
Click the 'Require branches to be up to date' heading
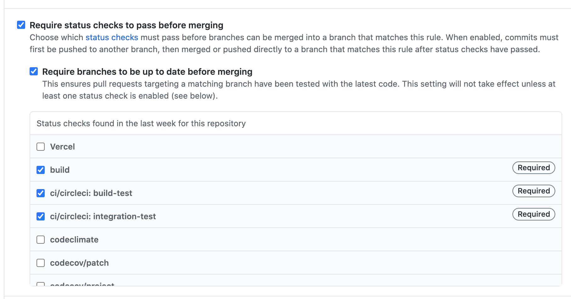(x=147, y=72)
